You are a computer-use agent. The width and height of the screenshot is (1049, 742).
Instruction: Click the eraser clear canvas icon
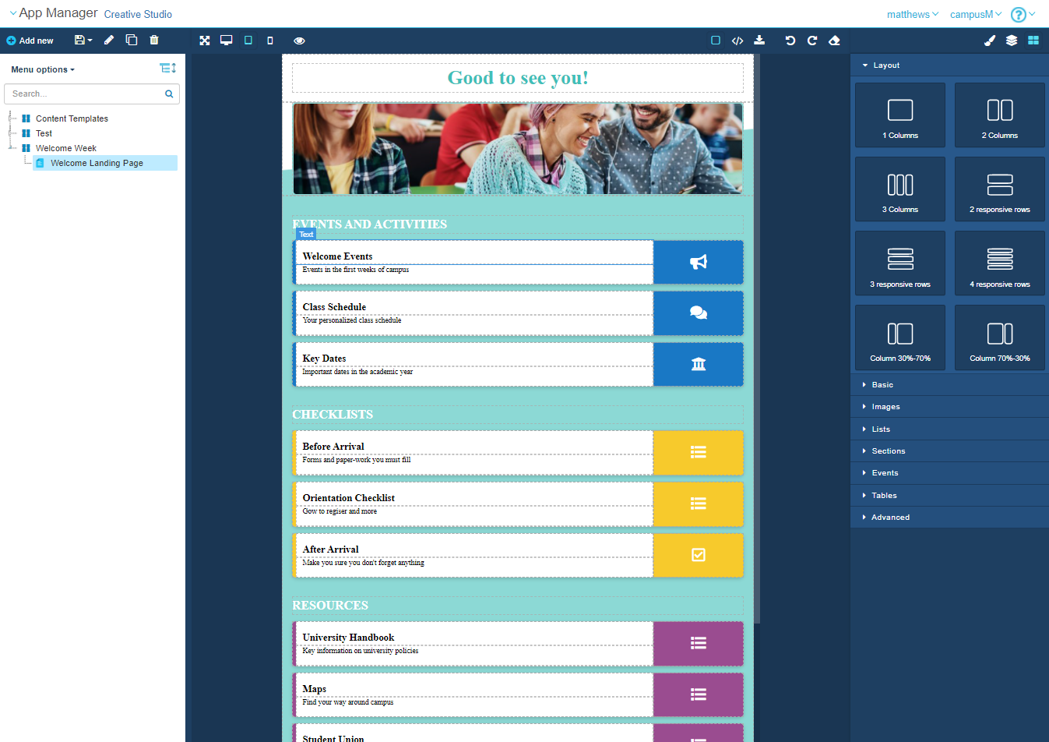pyautogui.click(x=834, y=41)
